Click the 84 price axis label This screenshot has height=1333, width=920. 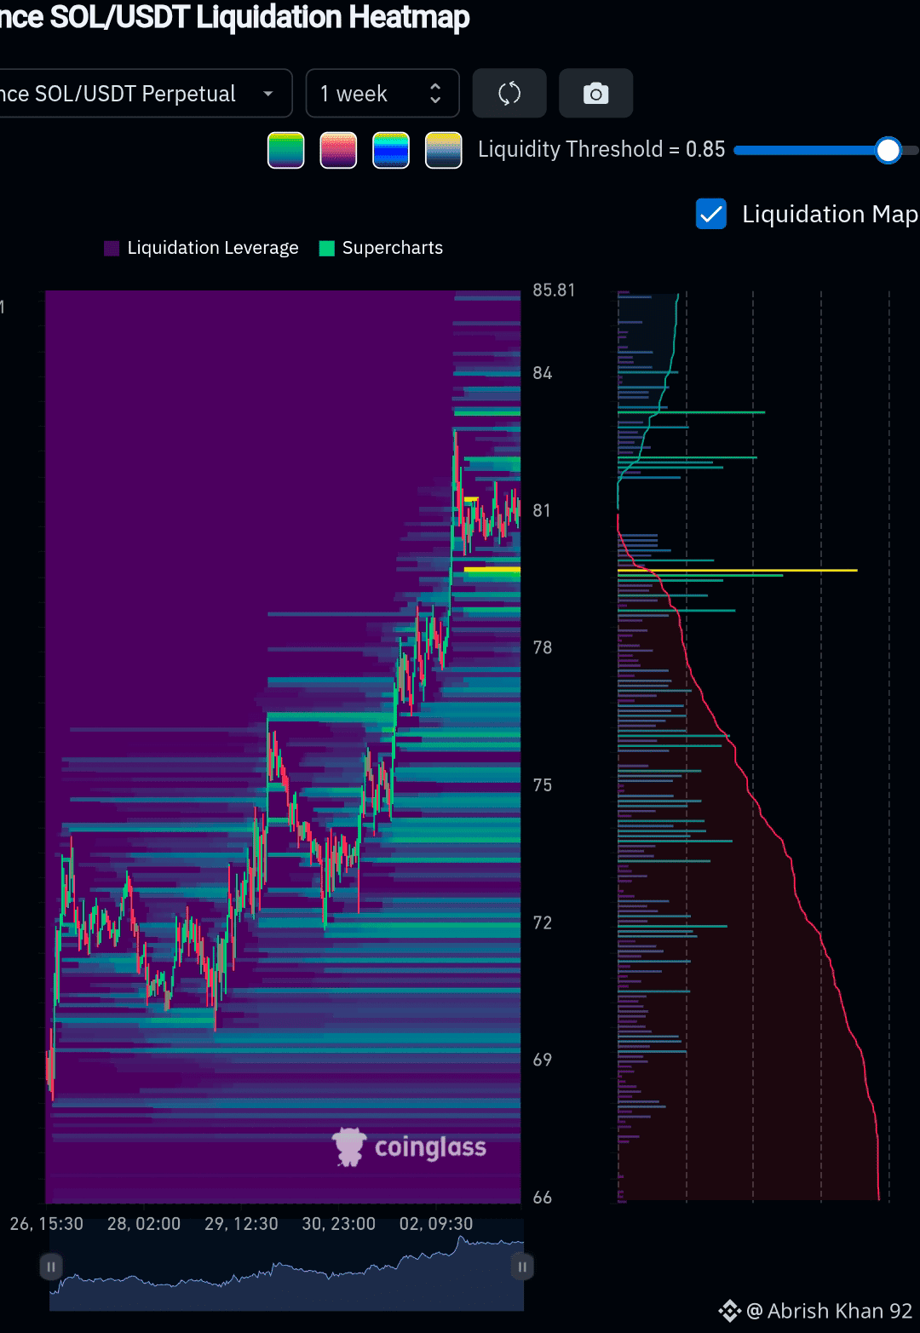point(543,373)
